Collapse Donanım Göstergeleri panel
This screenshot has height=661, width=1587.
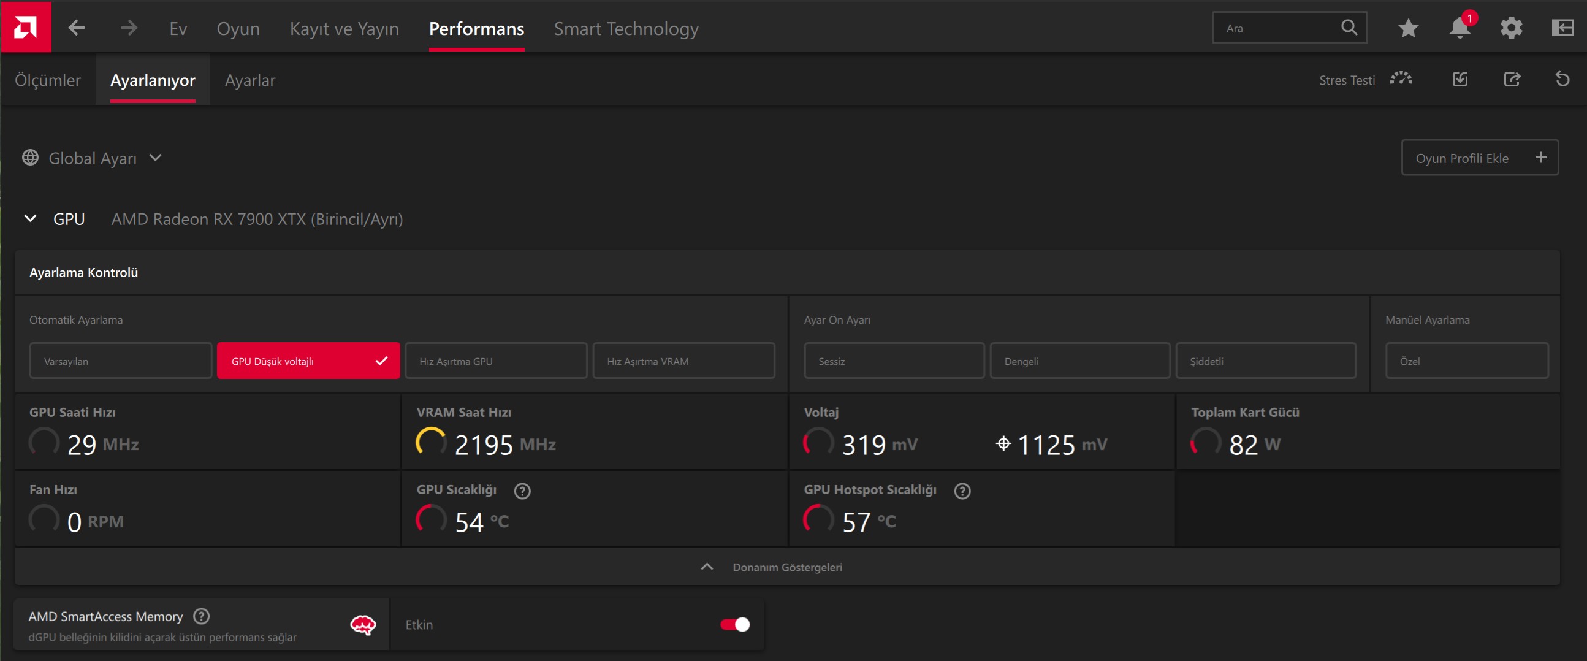click(786, 567)
